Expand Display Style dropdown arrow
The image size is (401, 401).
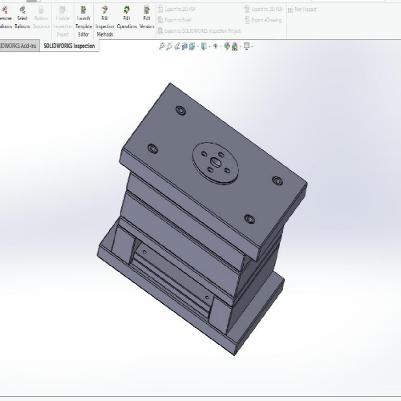(x=209, y=47)
